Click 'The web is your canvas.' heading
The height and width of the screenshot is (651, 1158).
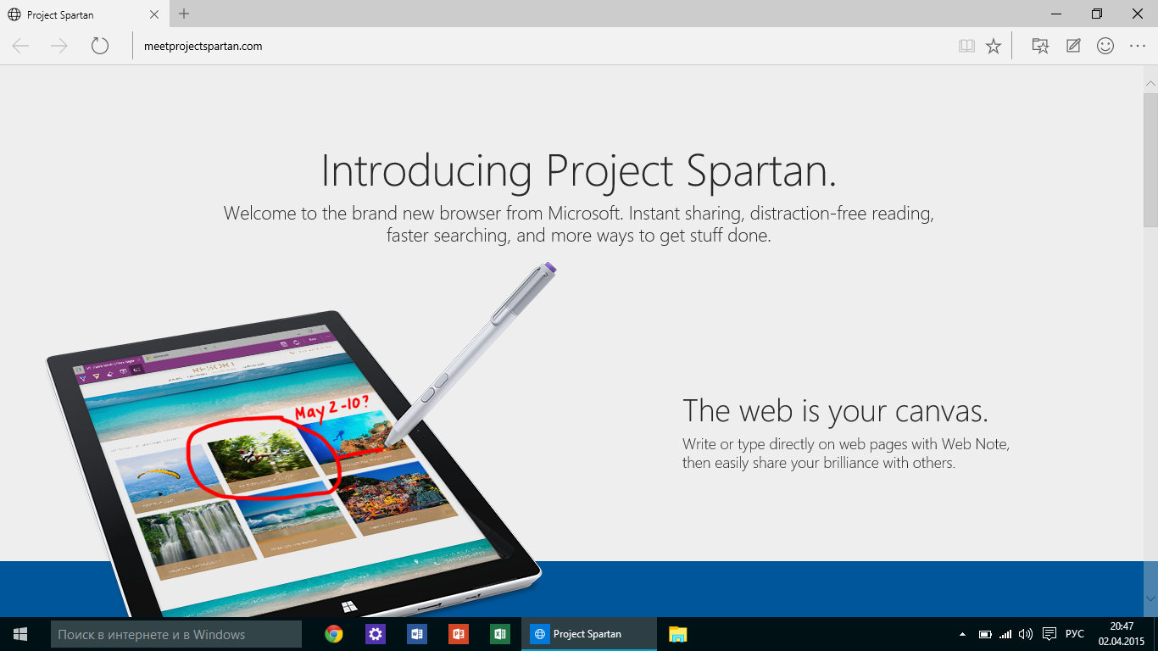(x=835, y=410)
